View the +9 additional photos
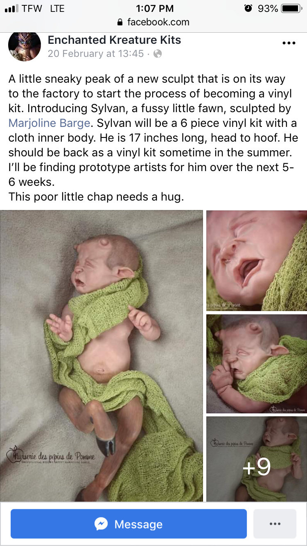Viewport: 307px width, 546px height. [257, 459]
